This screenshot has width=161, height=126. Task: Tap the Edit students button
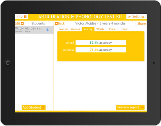point(19,23)
